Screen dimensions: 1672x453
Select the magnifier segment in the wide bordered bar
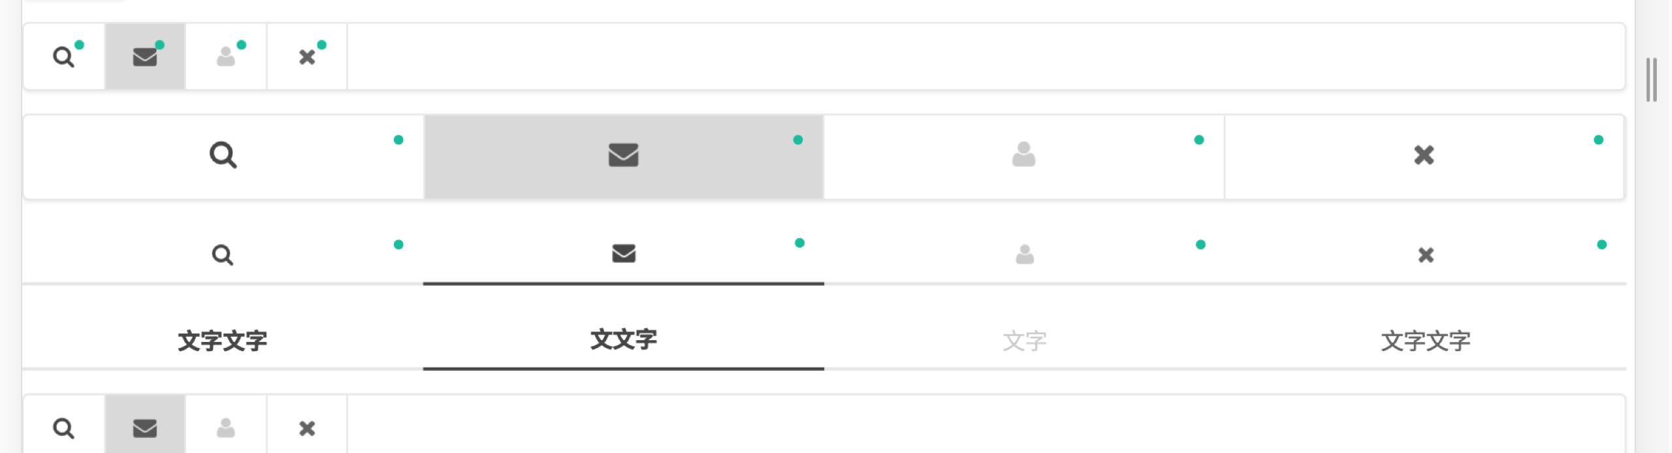223,156
